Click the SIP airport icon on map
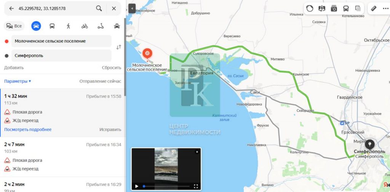Image resolution: width=390 pixels, height=192 pixels. coord(342,123)
